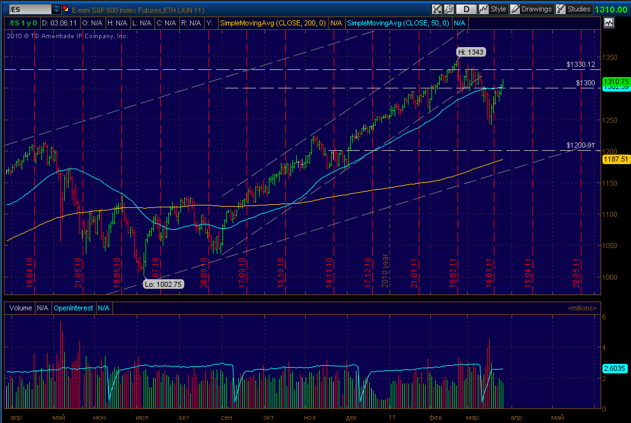
Task: Click the L: N/A low value
Action: 142,24
